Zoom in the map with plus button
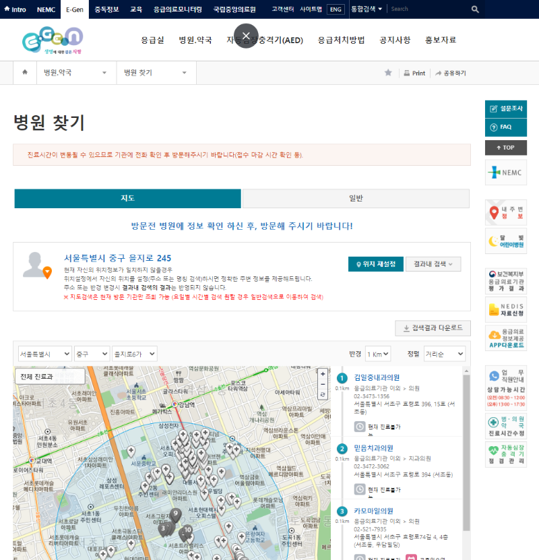This screenshot has width=539, height=560. (x=323, y=374)
